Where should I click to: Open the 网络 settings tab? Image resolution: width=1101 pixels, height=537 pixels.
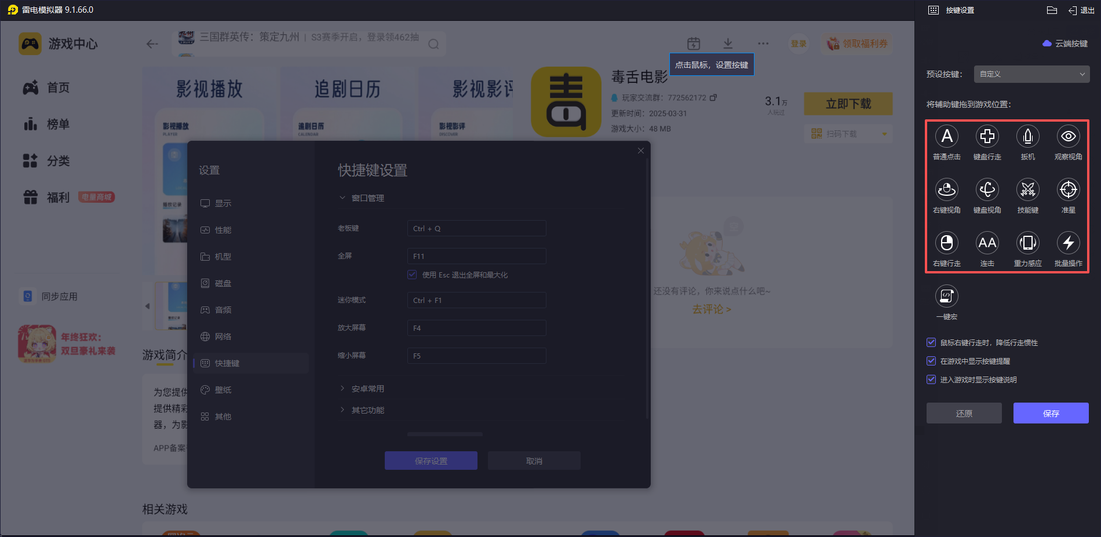pyautogui.click(x=251, y=337)
